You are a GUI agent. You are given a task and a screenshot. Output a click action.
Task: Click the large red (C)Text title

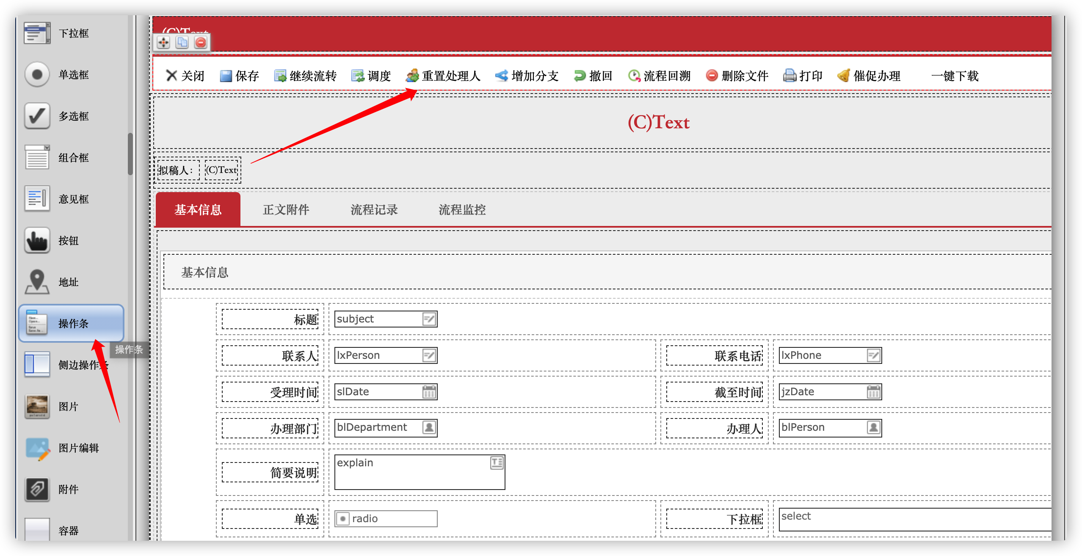(658, 122)
